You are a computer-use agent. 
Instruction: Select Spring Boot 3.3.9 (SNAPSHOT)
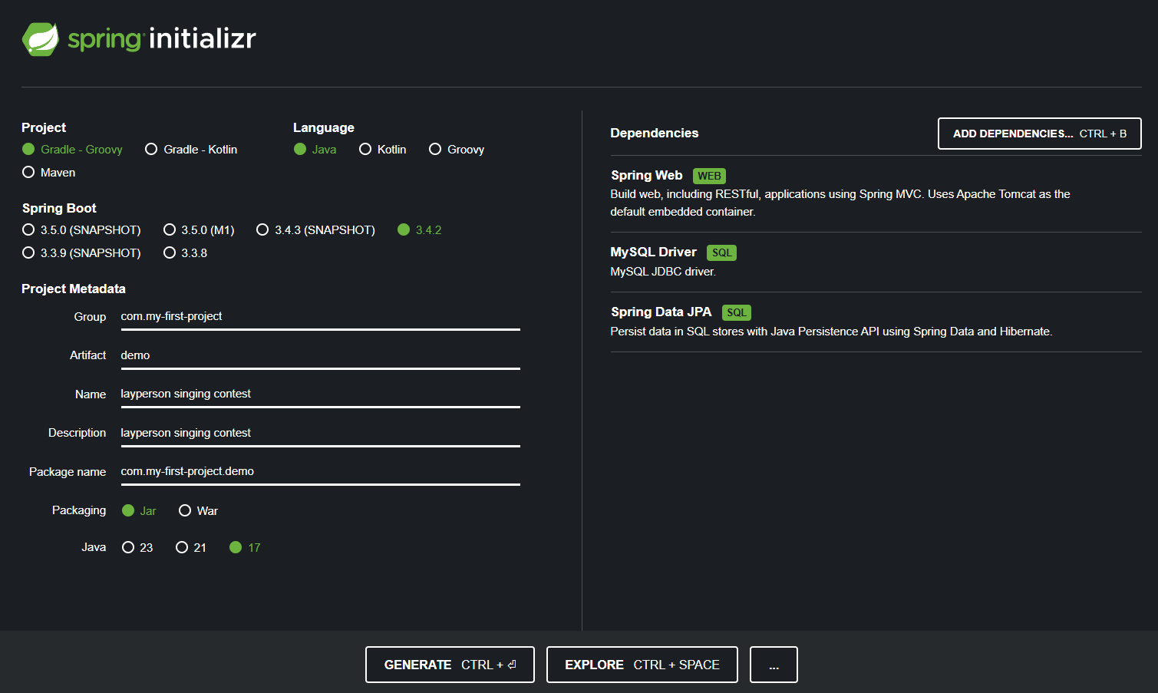tap(81, 253)
